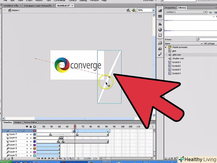Hide Layer 1 via its visibility dot
The image size is (217, 163).
tap(27, 142)
